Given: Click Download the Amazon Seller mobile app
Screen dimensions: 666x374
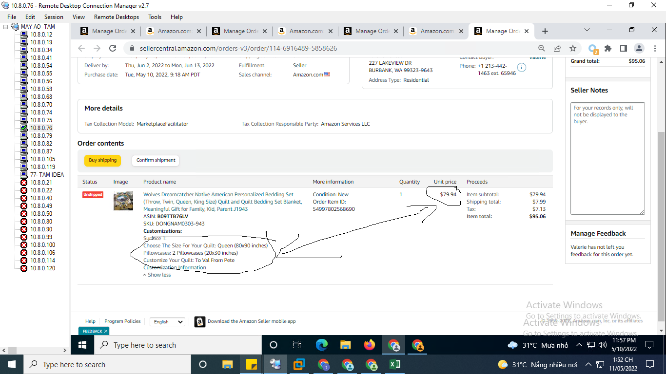Looking at the screenshot, I should point(252,321).
